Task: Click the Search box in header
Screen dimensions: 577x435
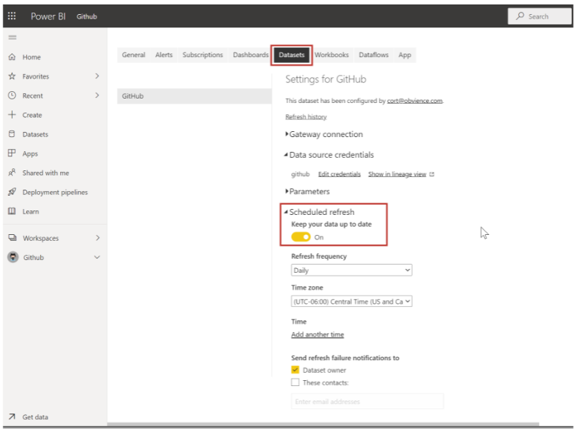Action: [x=539, y=16]
